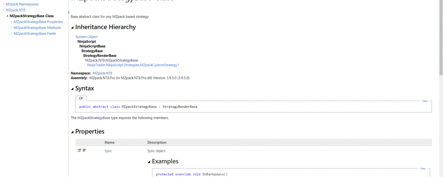Copy the Syntax code block
Screen dimensions: 443x177
[x=425, y=101]
